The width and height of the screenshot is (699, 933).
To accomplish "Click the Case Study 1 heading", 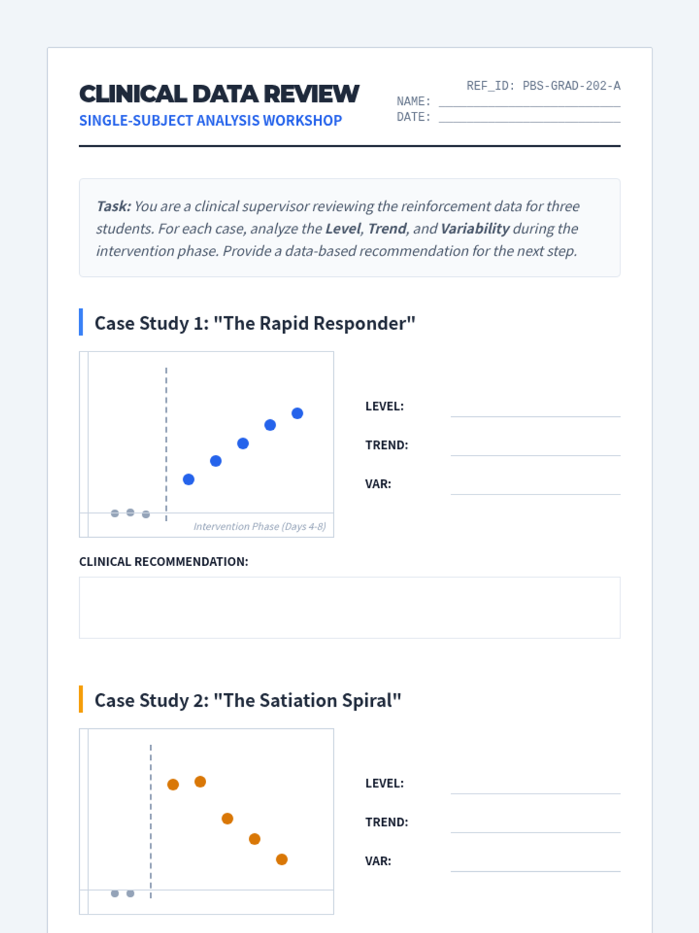I will coord(255,323).
